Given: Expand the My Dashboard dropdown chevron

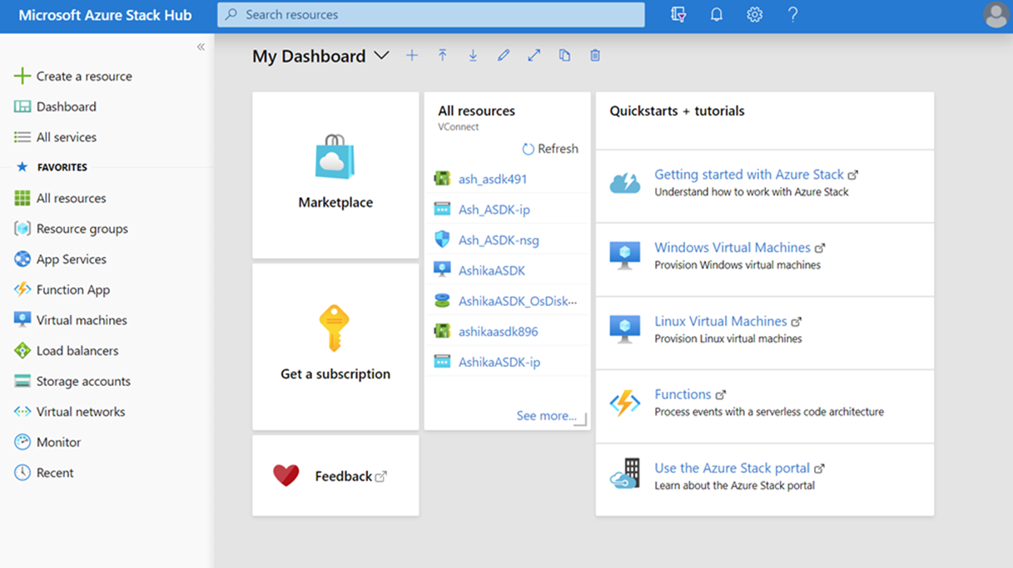Looking at the screenshot, I should coord(381,56).
